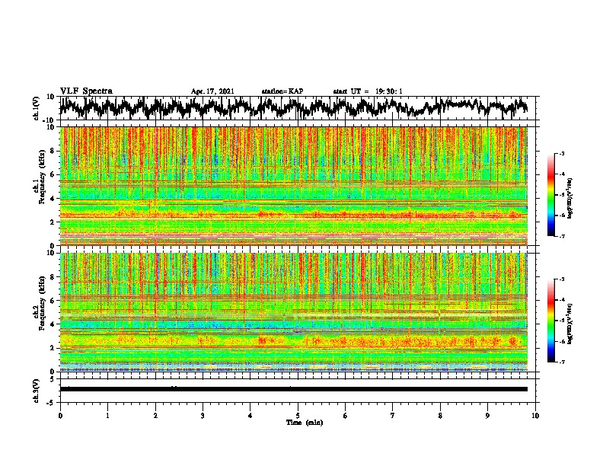Click the ch.2 spectrogram '8' kHz tick label
The image size is (603, 466).
pos(53,277)
